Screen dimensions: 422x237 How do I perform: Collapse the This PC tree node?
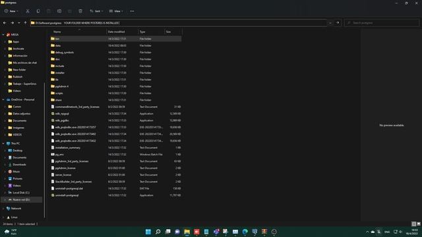(x=3, y=144)
